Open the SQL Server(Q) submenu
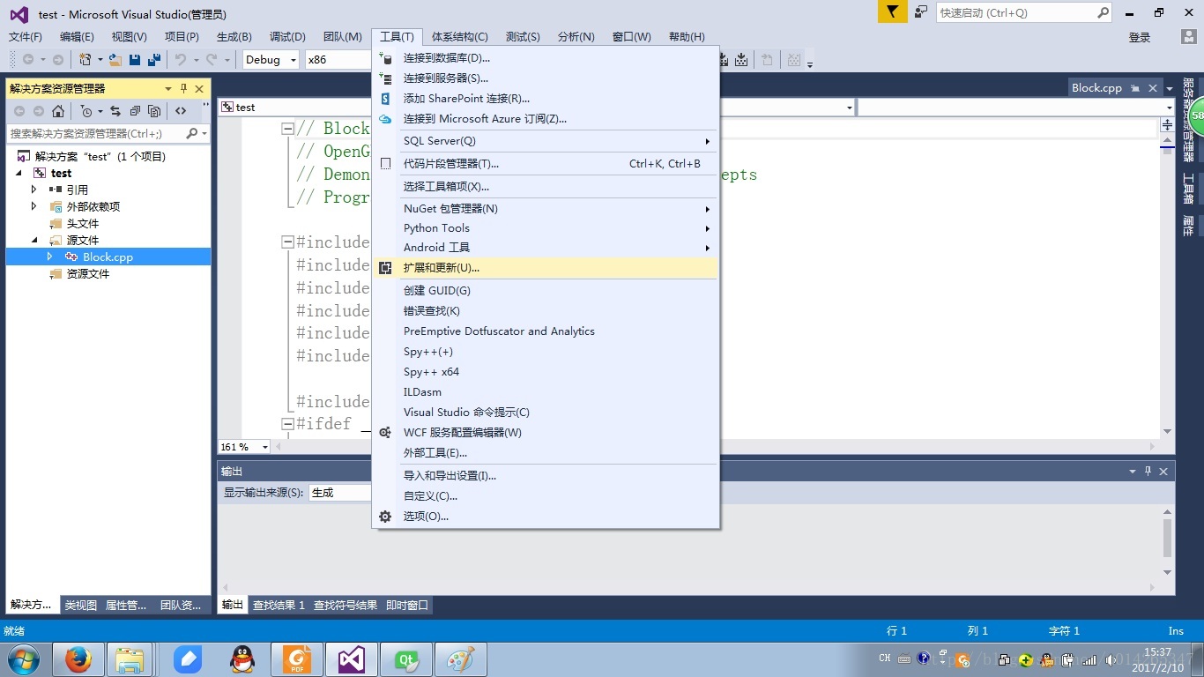1204x677 pixels. pos(546,141)
